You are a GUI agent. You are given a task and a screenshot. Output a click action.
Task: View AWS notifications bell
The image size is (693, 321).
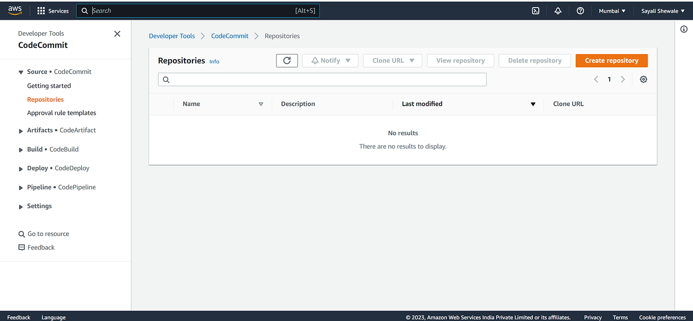(x=558, y=10)
